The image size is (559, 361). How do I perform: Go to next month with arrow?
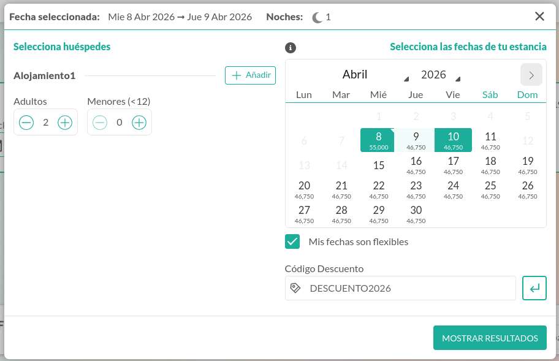[531, 75]
